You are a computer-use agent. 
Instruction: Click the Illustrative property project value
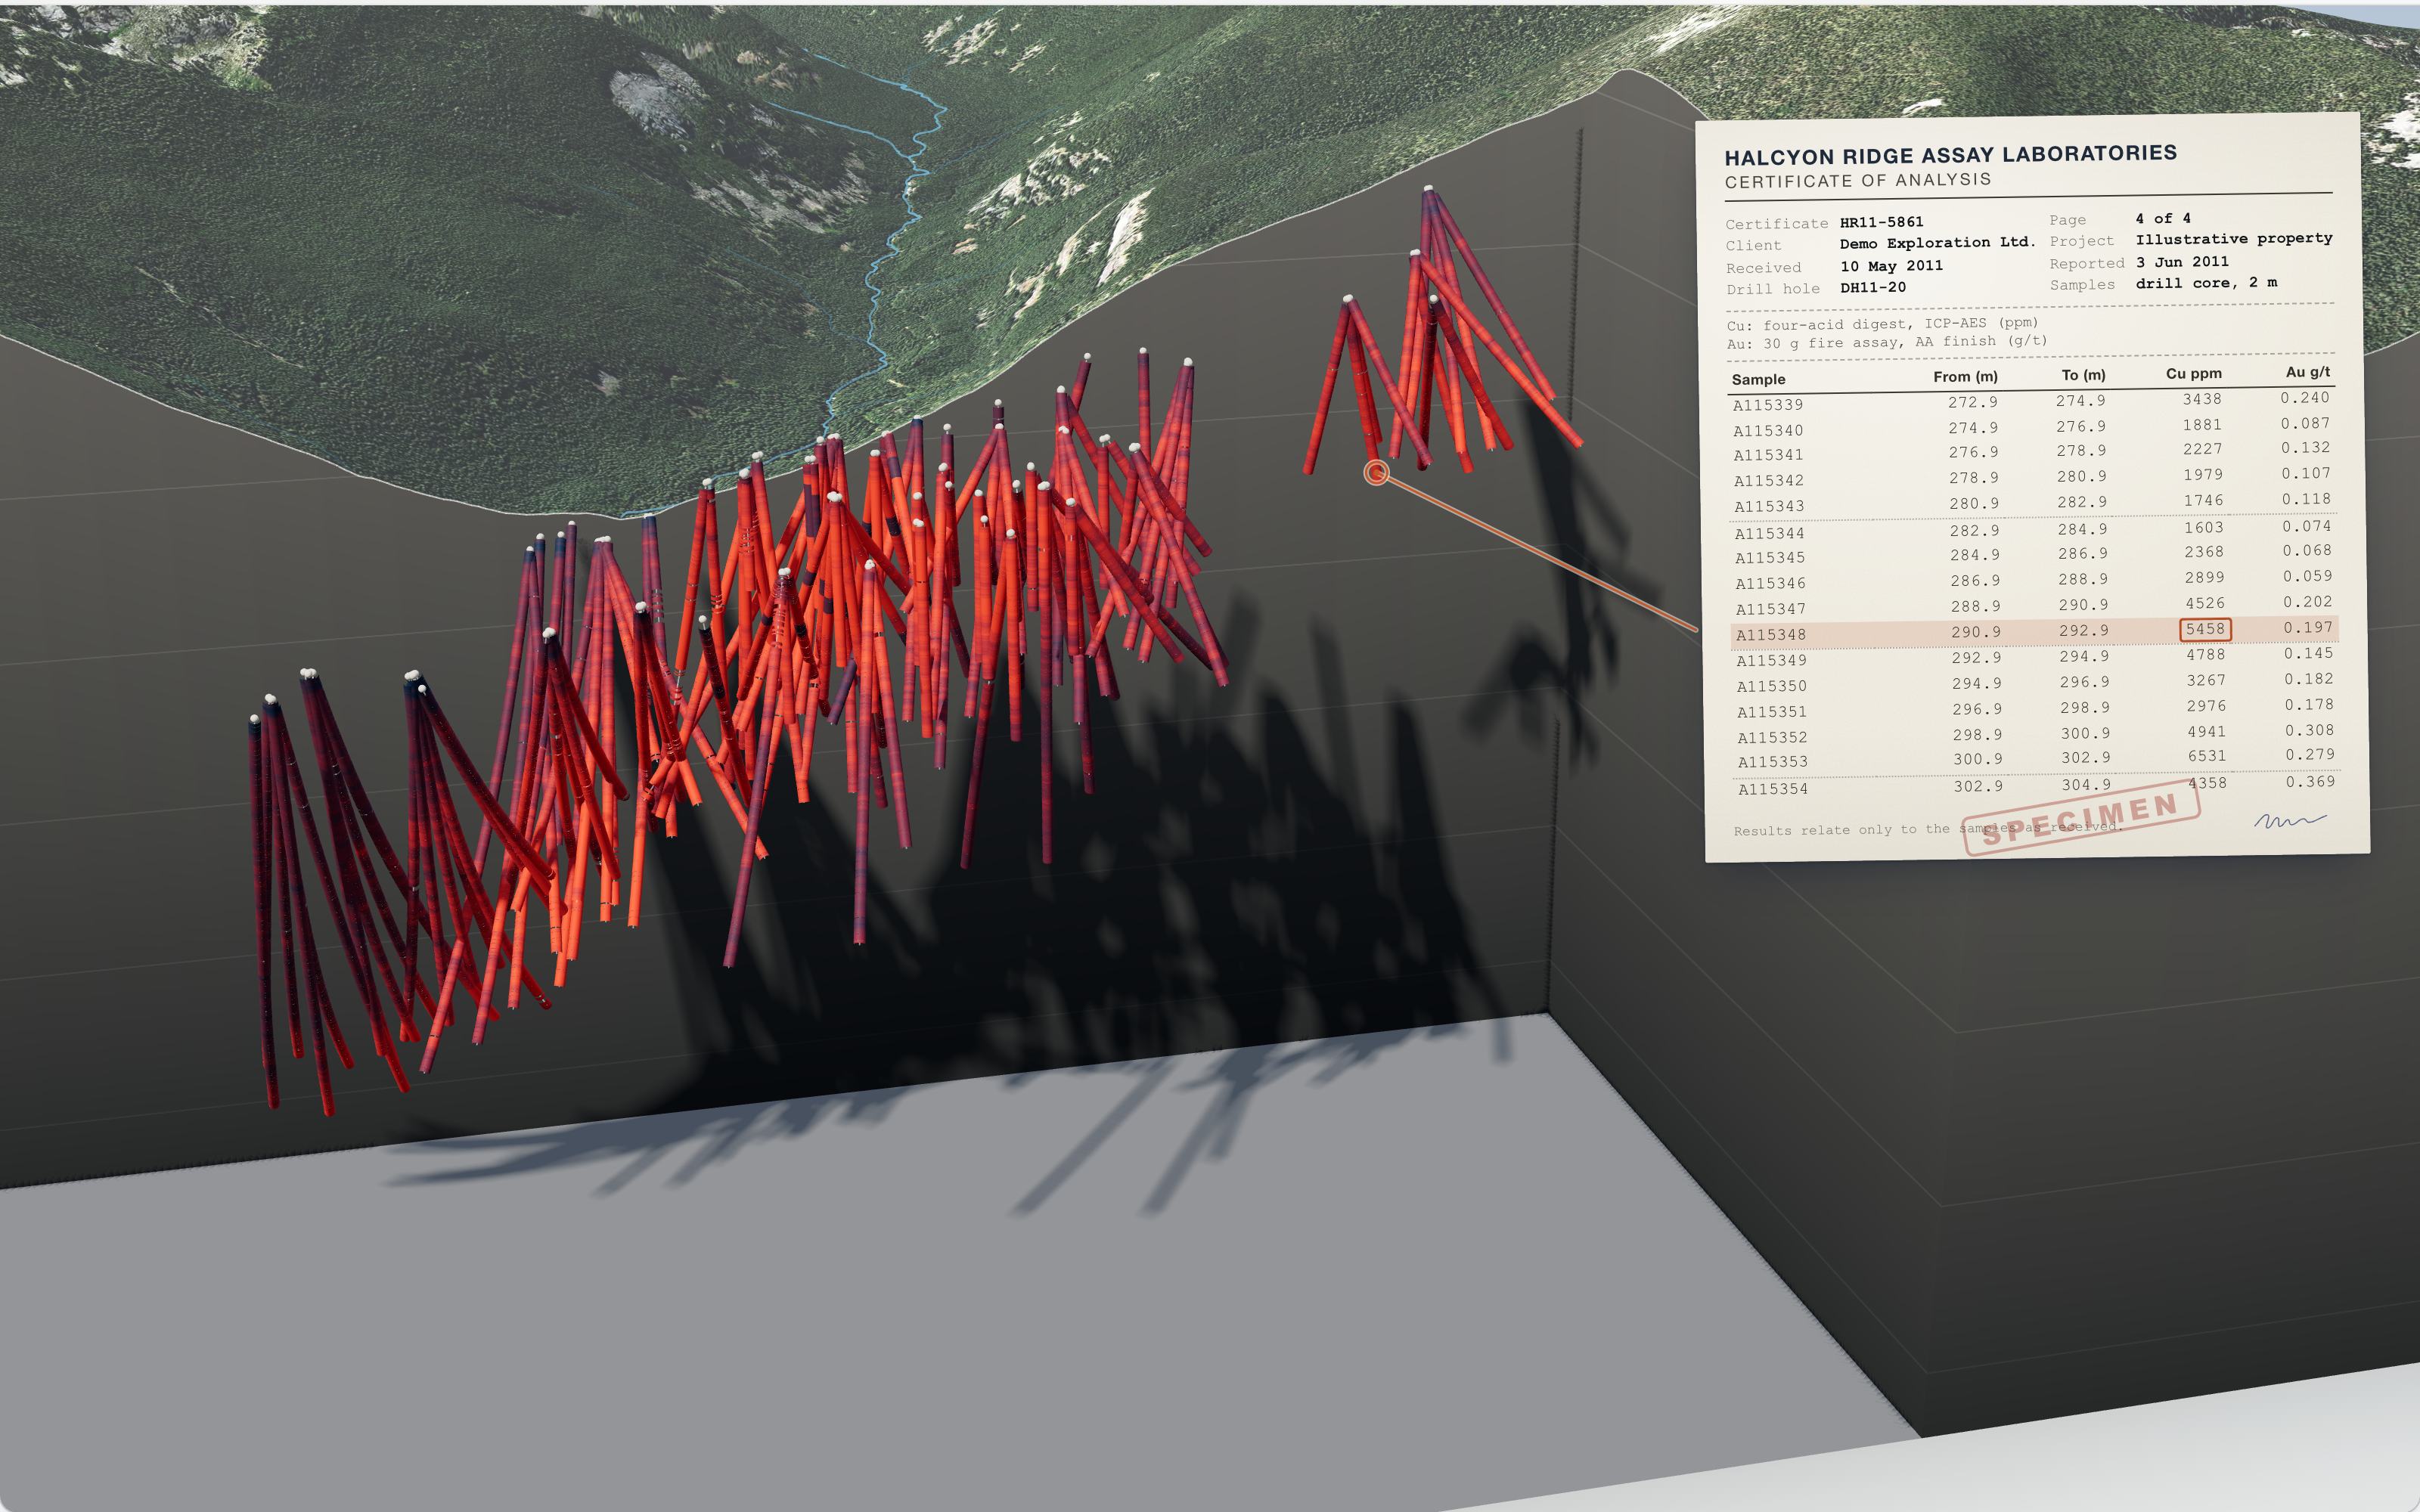(2234, 239)
